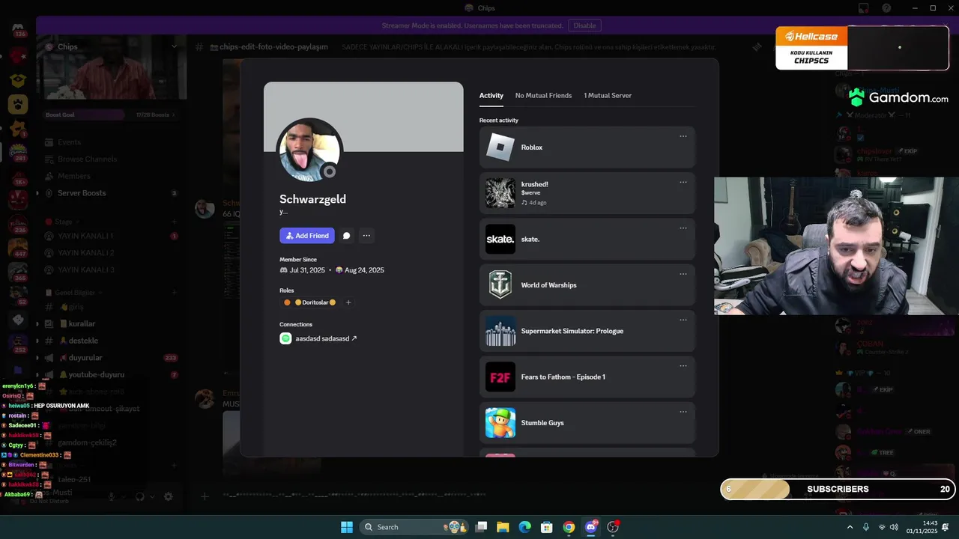Open the Boost Goal progress bar

pos(111,115)
